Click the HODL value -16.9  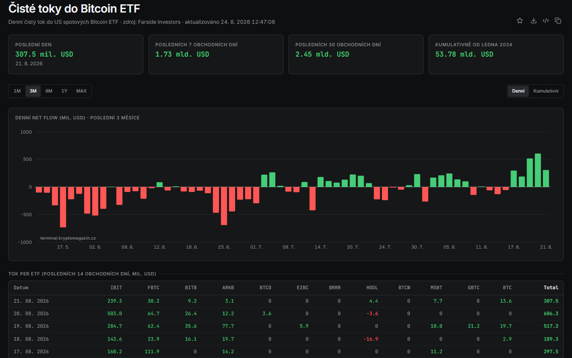point(371,339)
